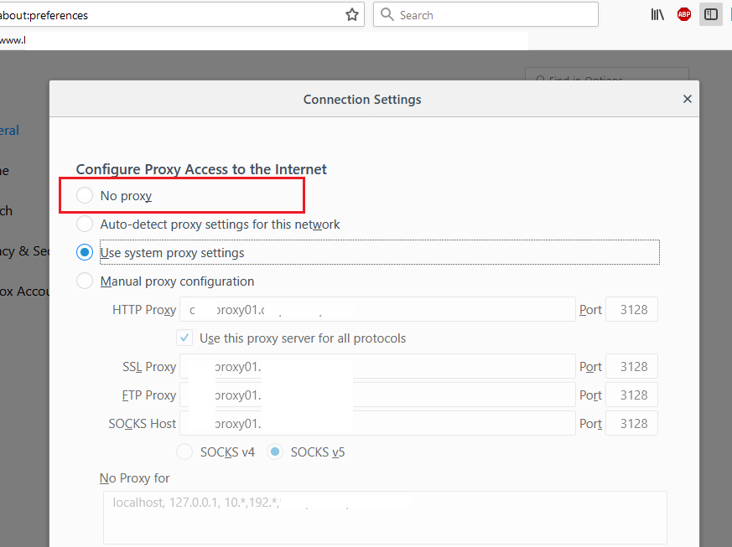Bookmark this page with the star icon

(x=352, y=15)
